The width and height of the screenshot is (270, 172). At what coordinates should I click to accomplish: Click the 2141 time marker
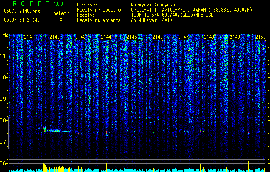[29, 37]
